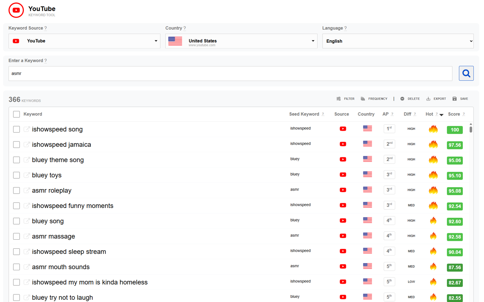This screenshot has width=484, height=302.
Task: Click the 100 score badge
Action: 455,129
